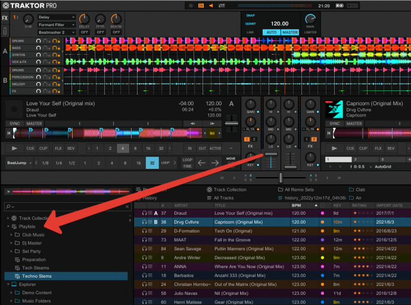Toggle deck A MASTER

point(34,124)
